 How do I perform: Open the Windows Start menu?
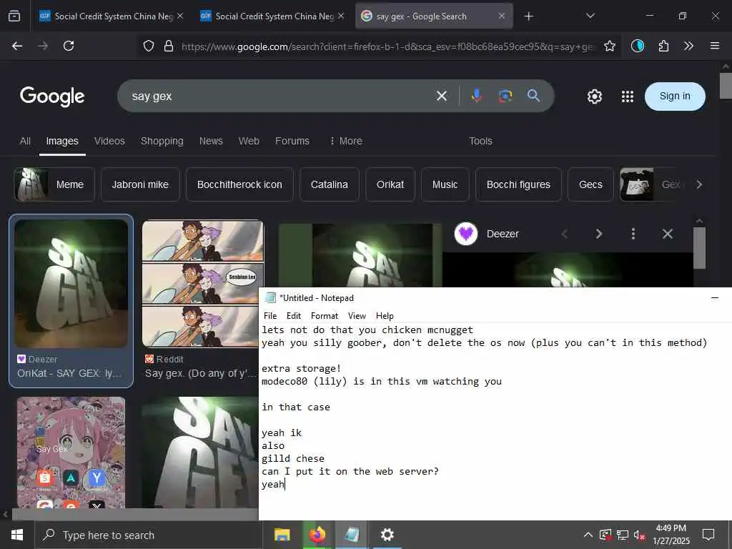(17, 535)
